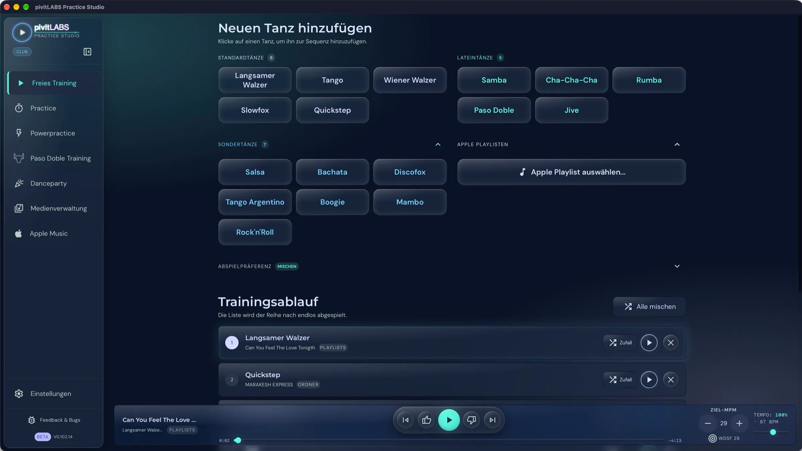Image resolution: width=802 pixels, height=451 pixels.
Task: Open Powerpractice in sidebar
Action: tap(54, 133)
